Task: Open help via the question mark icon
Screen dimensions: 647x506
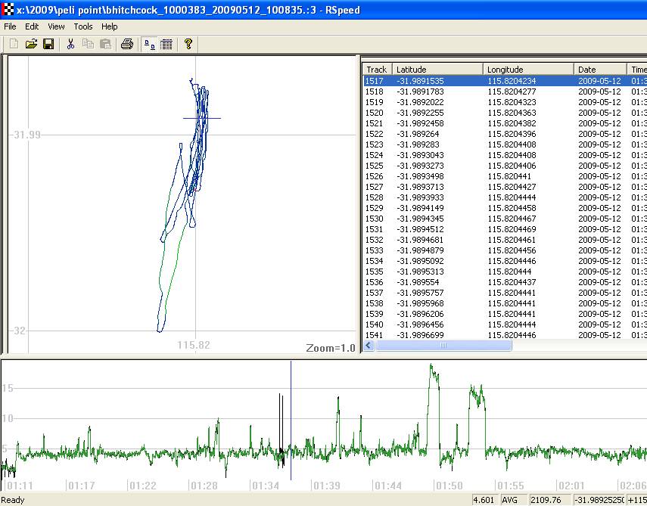Action: pyautogui.click(x=188, y=45)
